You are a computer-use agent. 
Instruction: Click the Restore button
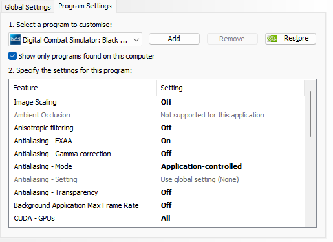290,39
